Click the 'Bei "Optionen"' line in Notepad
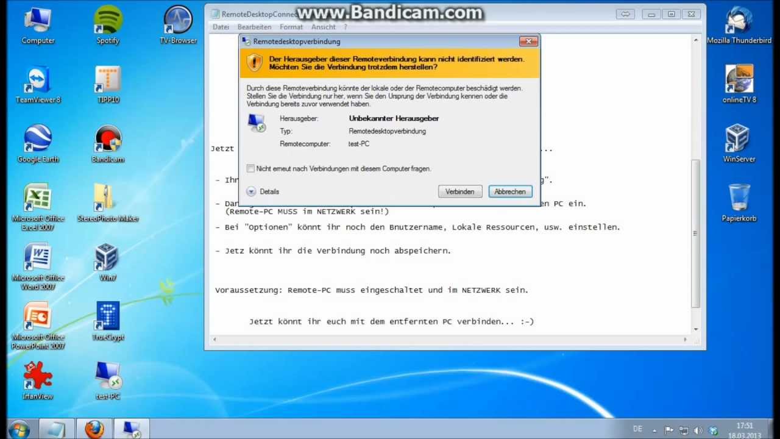Viewport: 780px width, 439px height. coord(417,227)
